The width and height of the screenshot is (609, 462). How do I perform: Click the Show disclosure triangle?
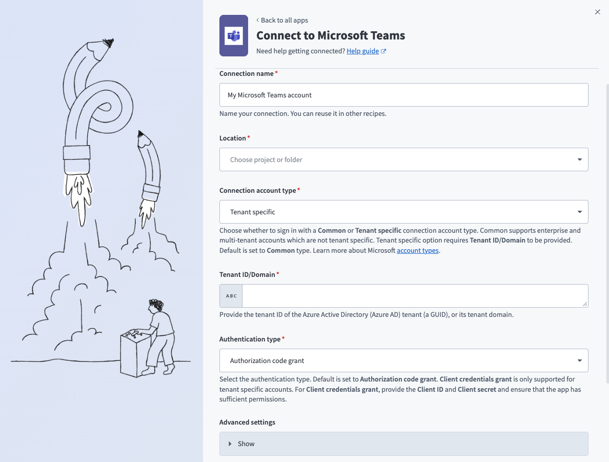tap(230, 444)
